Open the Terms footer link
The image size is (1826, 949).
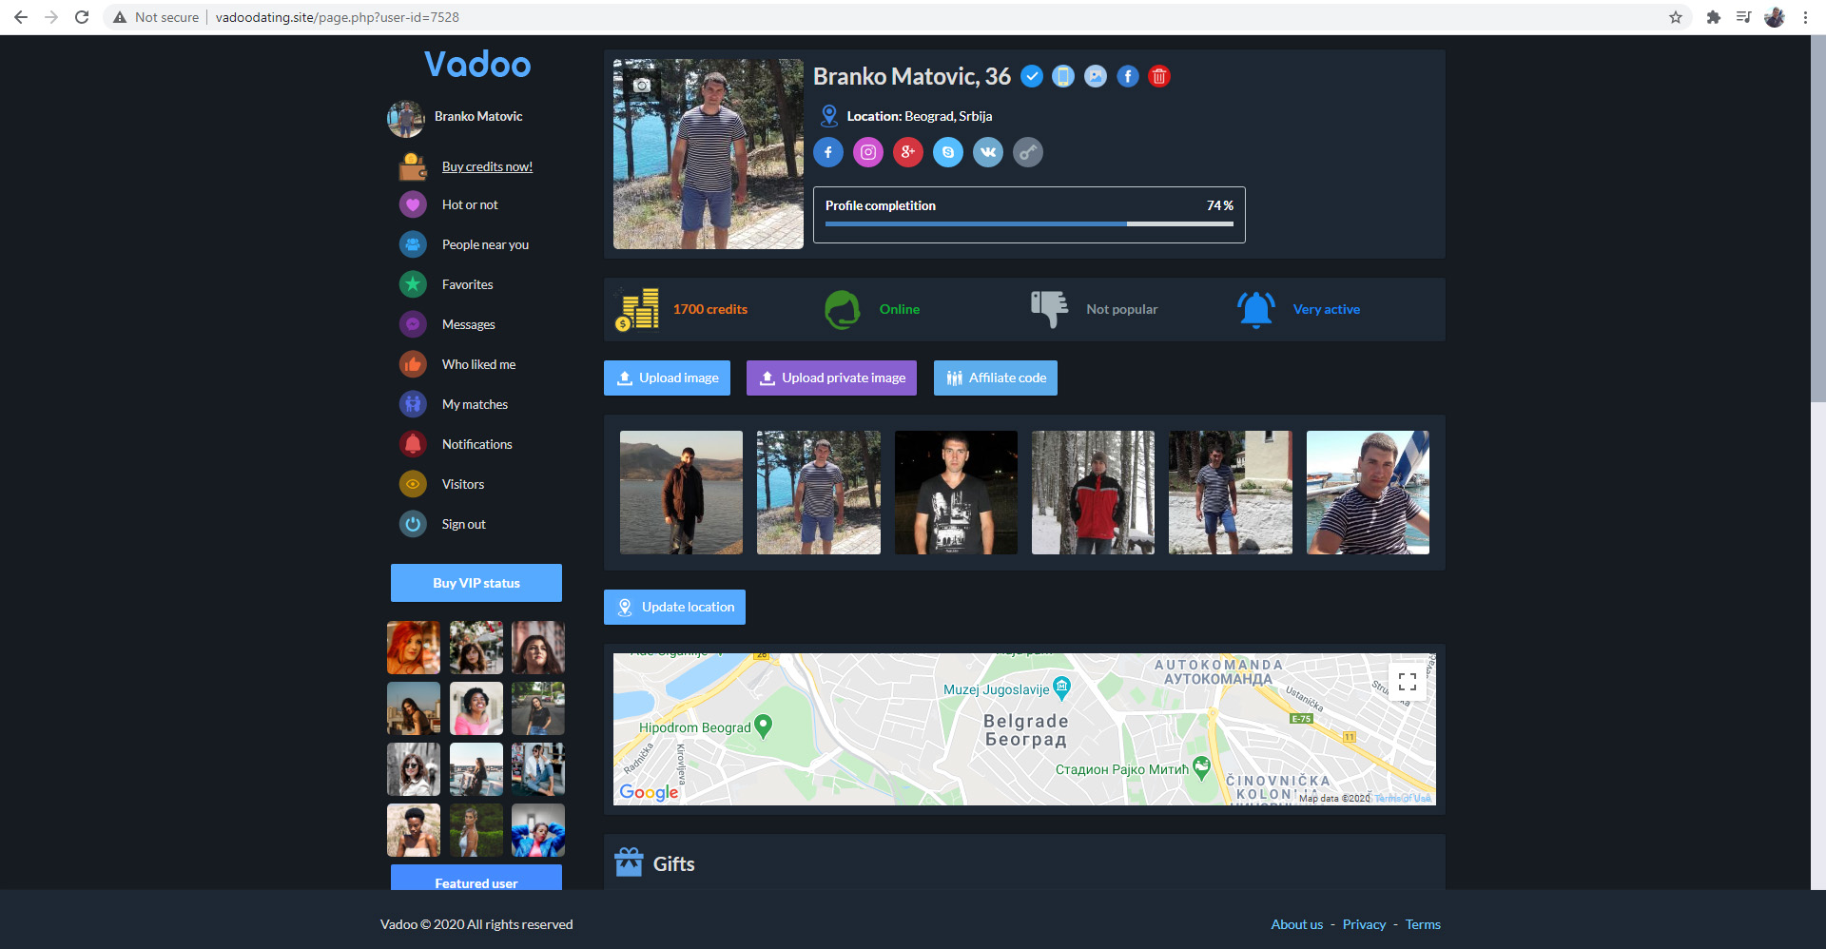1423,924
